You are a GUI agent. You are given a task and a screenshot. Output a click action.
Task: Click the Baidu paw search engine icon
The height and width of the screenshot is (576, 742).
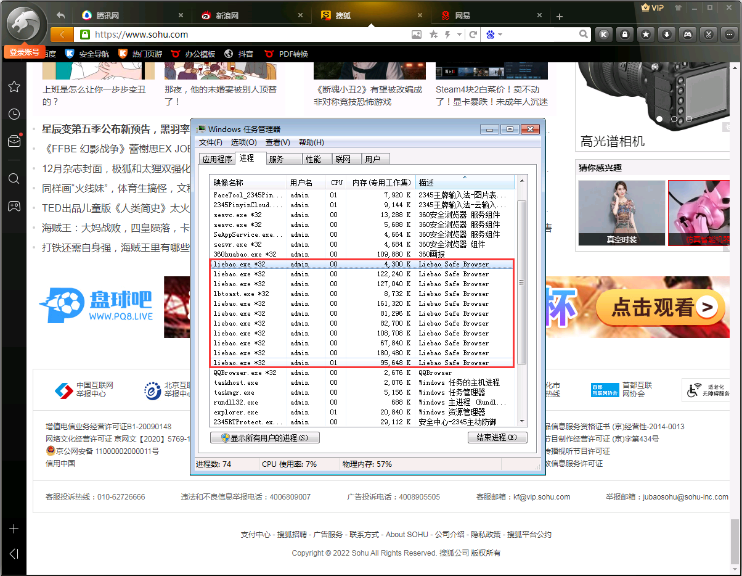[x=491, y=35]
